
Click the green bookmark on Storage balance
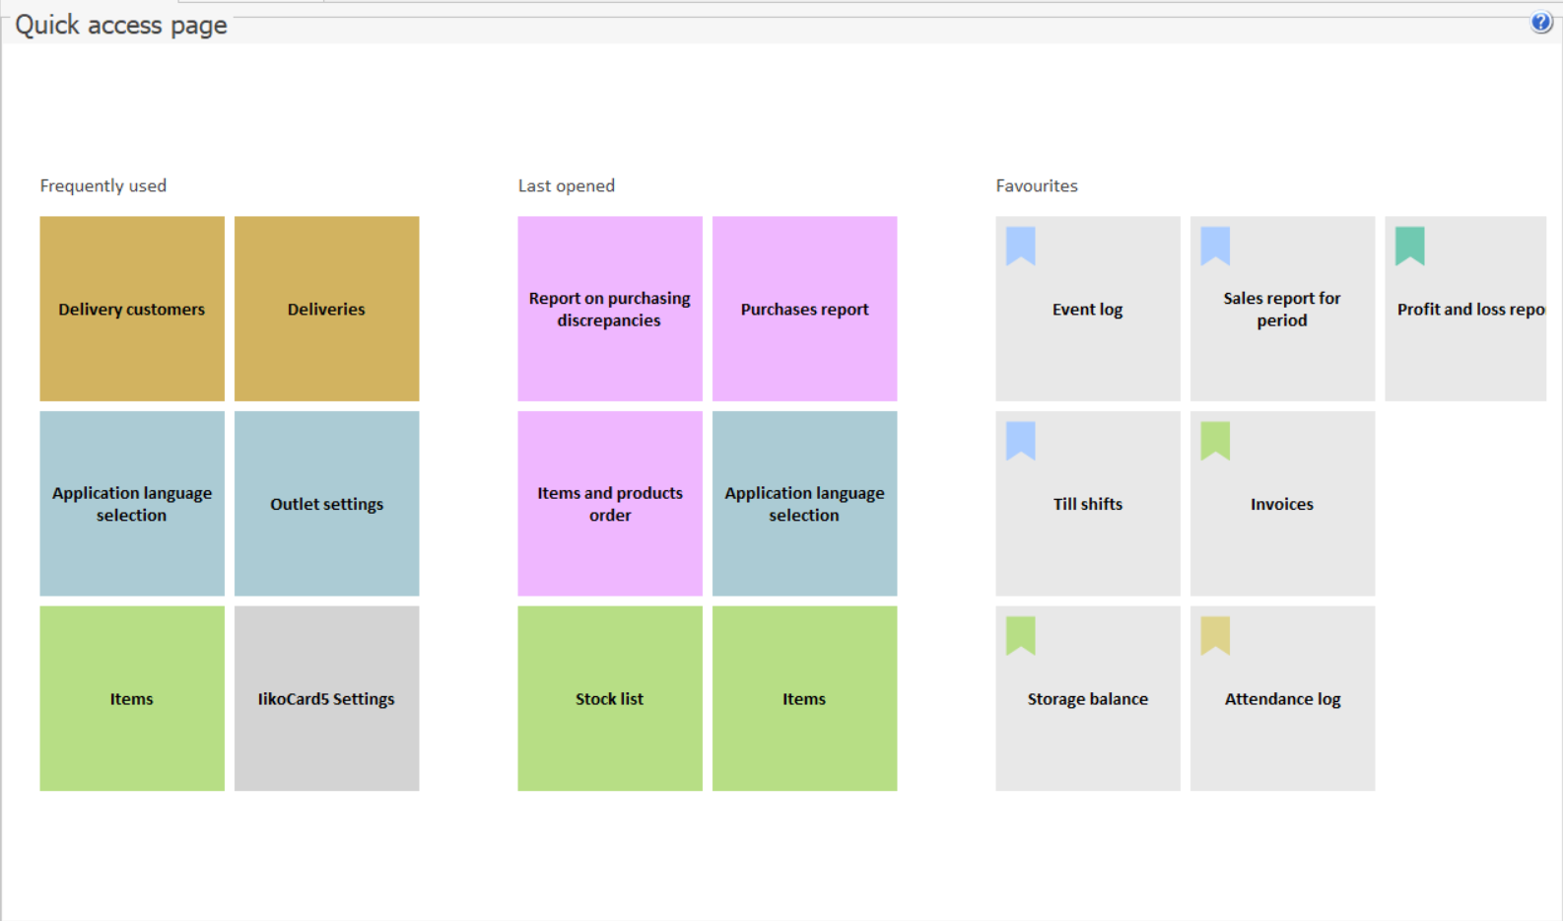(x=1020, y=635)
